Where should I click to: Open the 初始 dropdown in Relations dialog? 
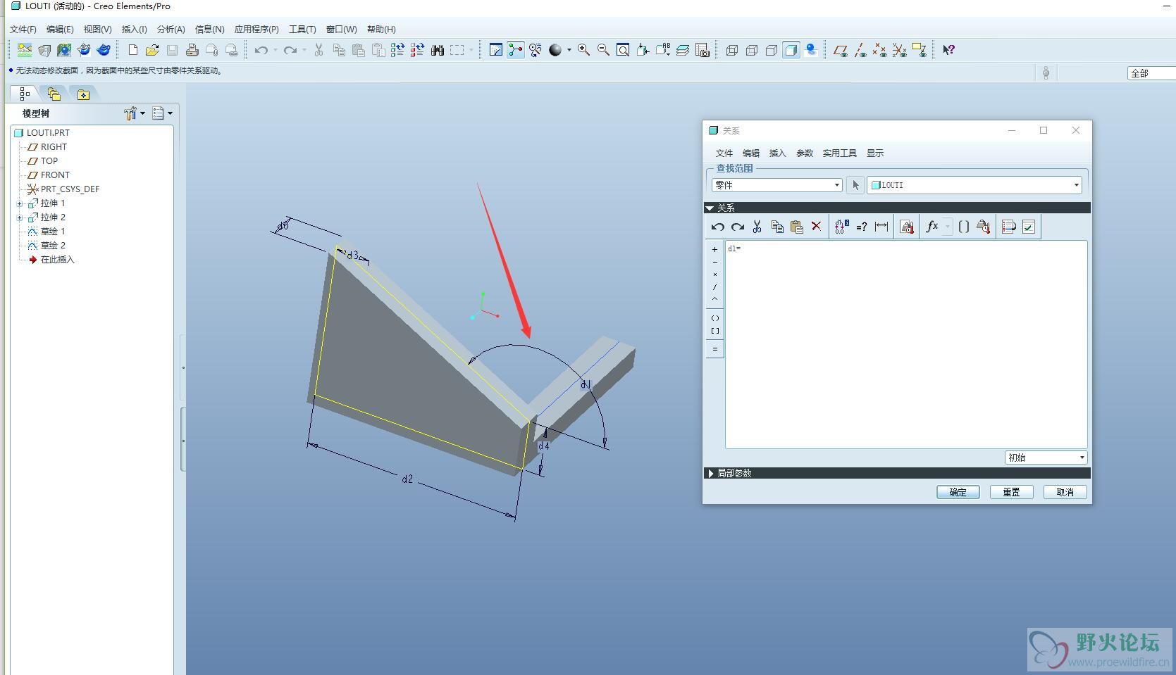tap(1046, 458)
